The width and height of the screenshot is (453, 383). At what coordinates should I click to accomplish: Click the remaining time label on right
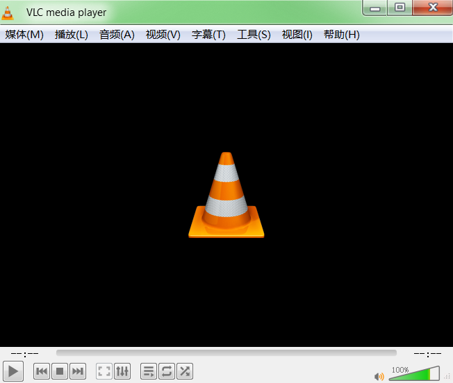(427, 353)
